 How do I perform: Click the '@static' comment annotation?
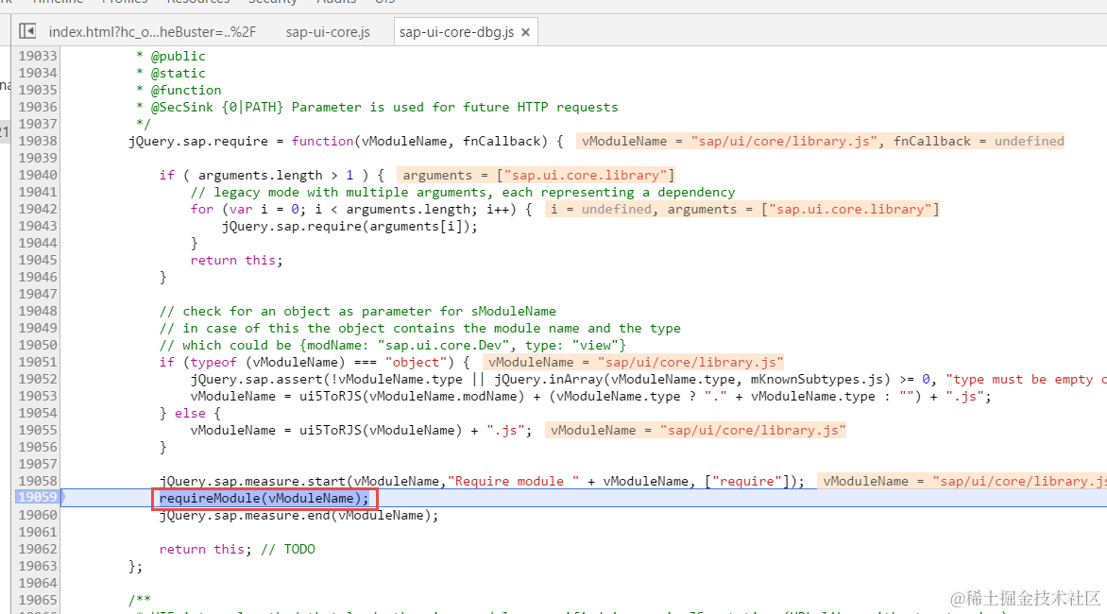point(178,73)
